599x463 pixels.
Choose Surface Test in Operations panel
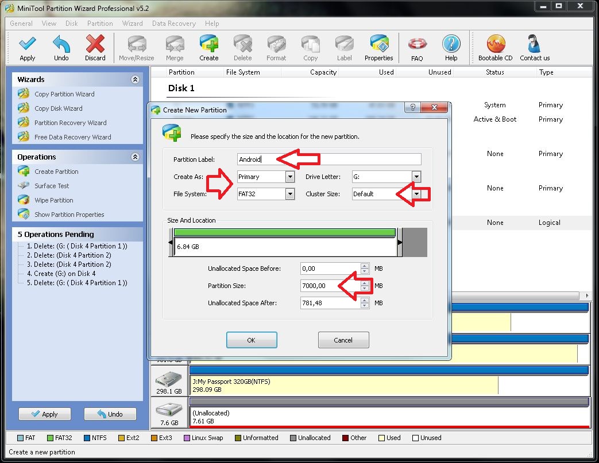point(52,186)
